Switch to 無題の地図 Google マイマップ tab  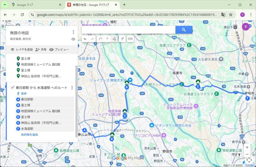point(92,5)
